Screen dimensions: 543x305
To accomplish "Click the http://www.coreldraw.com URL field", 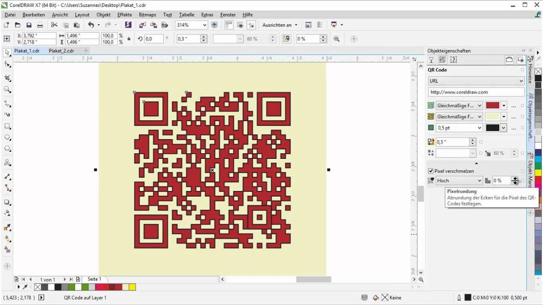I will [x=476, y=92].
